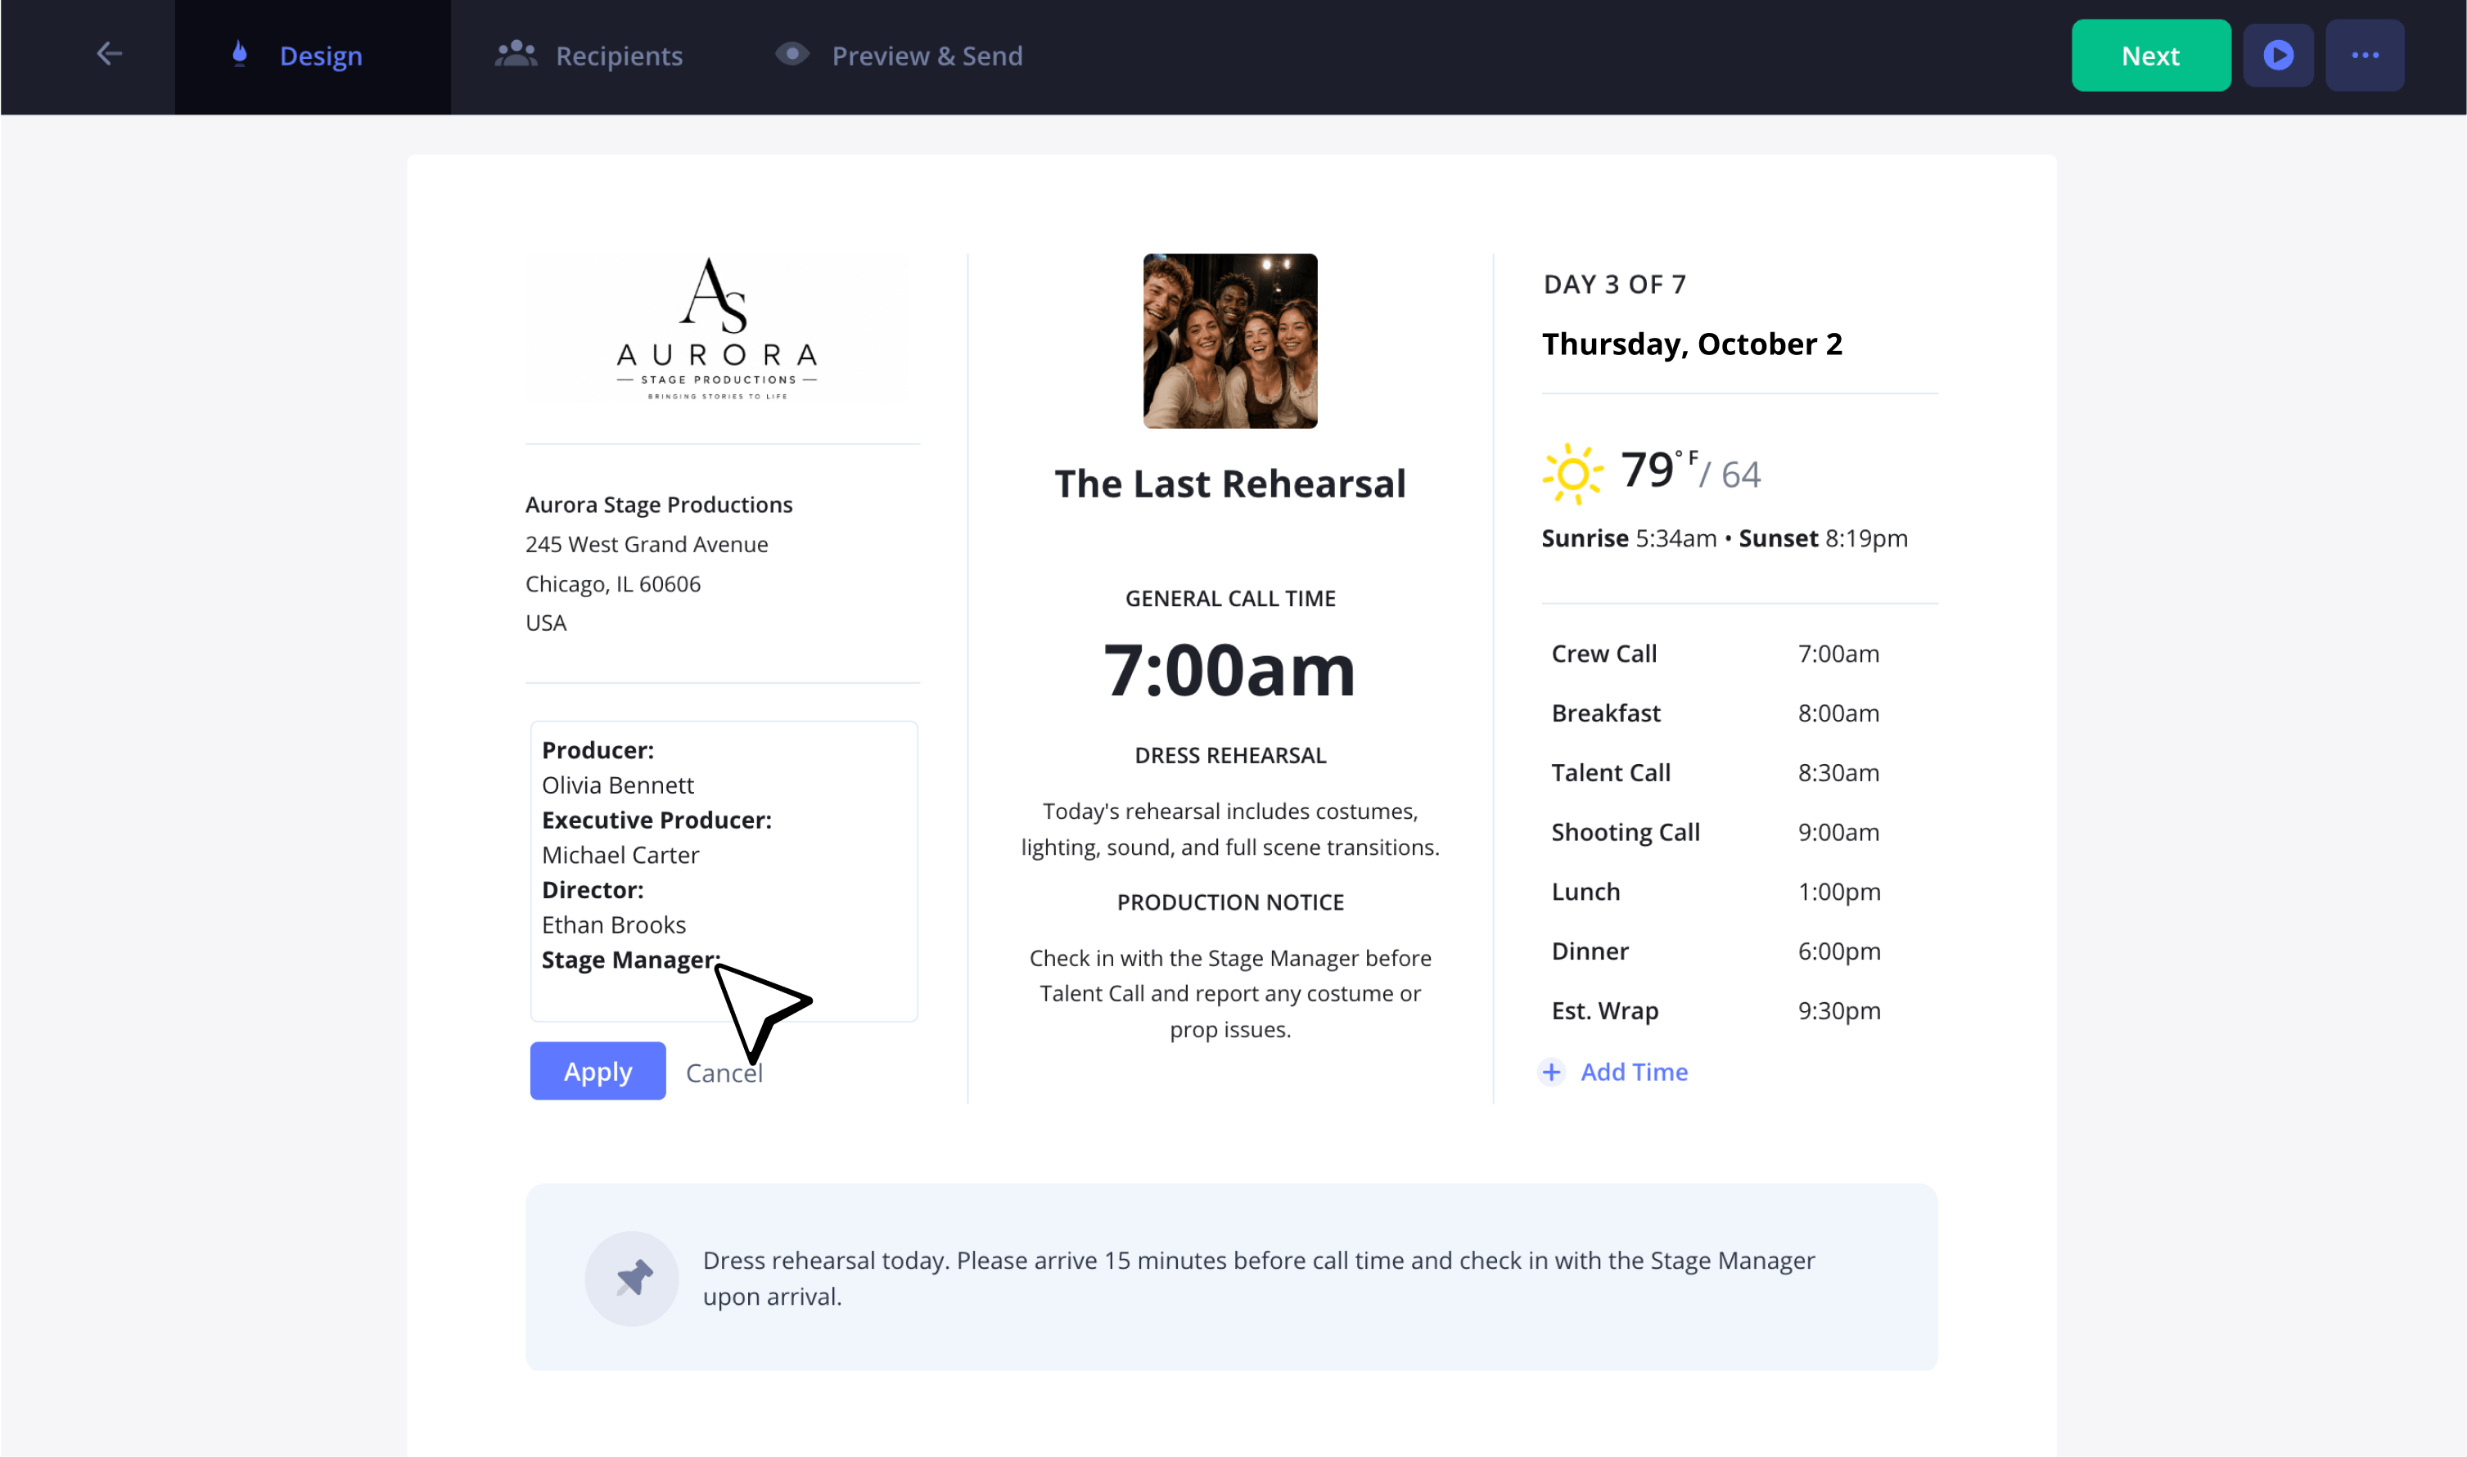
Task: Cancel the text editing
Action: click(x=724, y=1073)
